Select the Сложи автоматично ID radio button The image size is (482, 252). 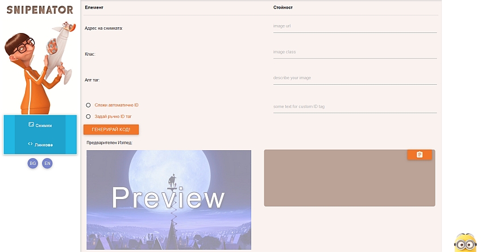[88, 105]
